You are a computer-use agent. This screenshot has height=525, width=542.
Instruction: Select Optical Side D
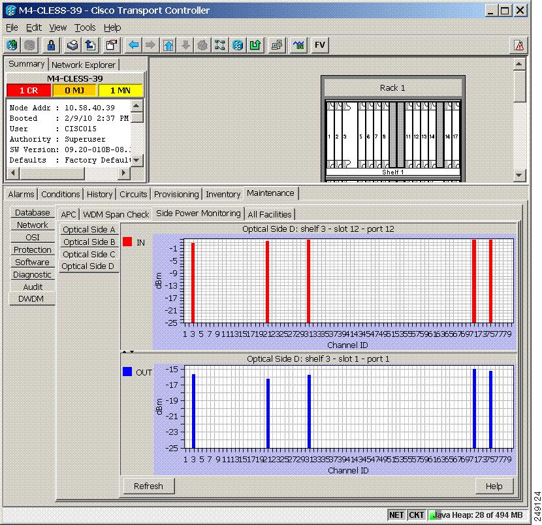88,266
